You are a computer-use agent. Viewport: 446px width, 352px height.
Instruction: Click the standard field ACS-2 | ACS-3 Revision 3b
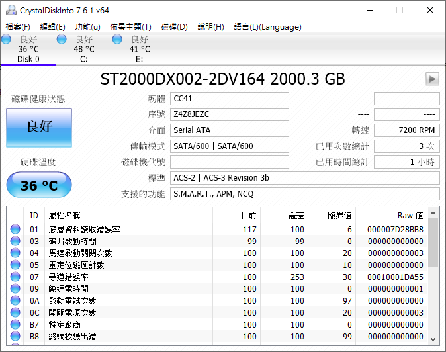pyautogui.click(x=305, y=178)
